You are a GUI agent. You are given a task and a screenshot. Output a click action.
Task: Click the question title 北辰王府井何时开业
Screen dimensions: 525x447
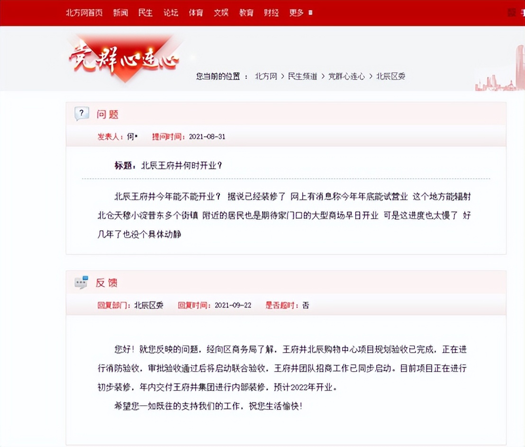pos(182,166)
